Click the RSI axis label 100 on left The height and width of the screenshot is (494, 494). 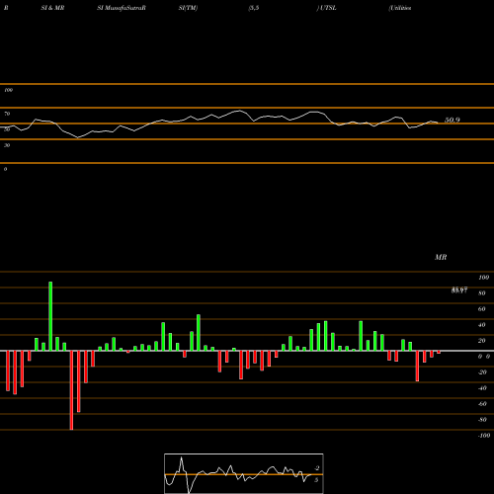8,90
